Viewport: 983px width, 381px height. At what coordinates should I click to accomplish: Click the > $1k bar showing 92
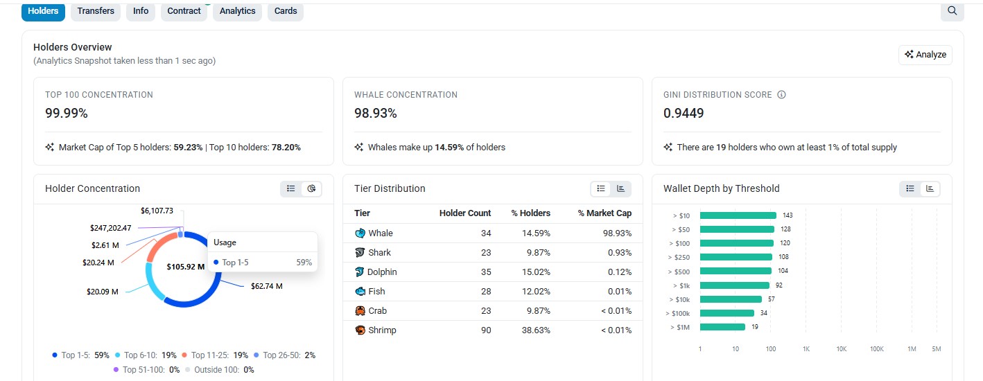[x=735, y=285]
